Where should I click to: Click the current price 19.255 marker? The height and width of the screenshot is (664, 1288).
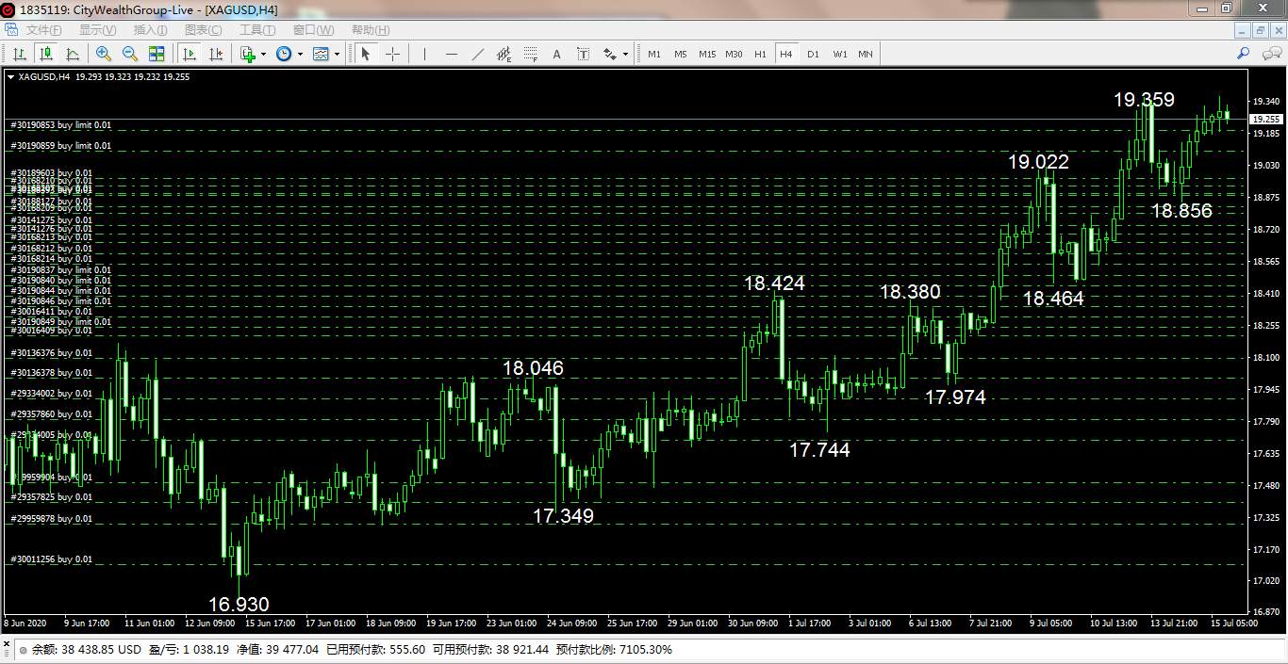coord(1264,120)
